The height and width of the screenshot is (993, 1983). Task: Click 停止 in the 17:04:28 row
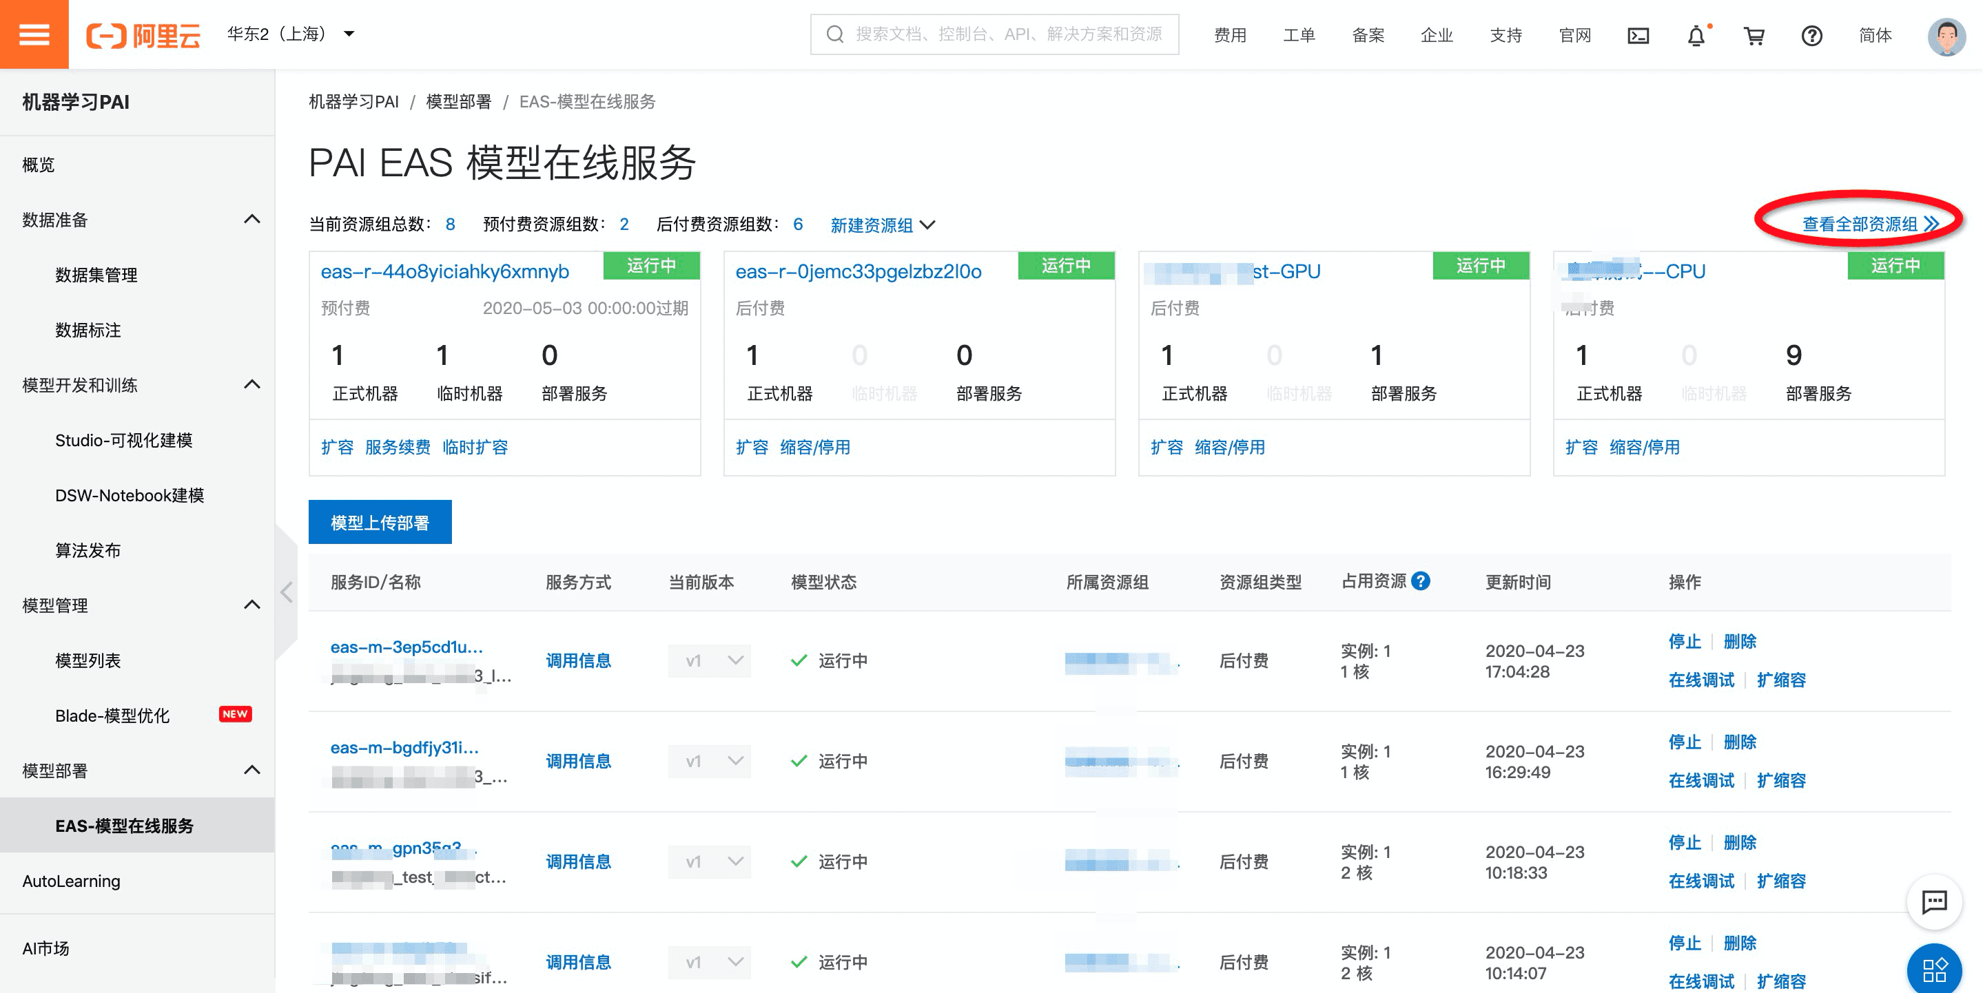pos(1685,642)
